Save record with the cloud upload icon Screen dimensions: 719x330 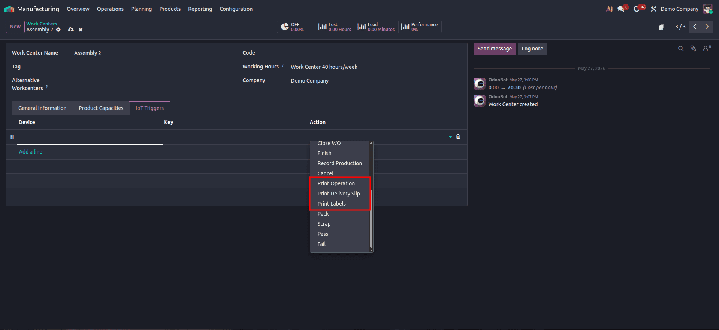[71, 30]
